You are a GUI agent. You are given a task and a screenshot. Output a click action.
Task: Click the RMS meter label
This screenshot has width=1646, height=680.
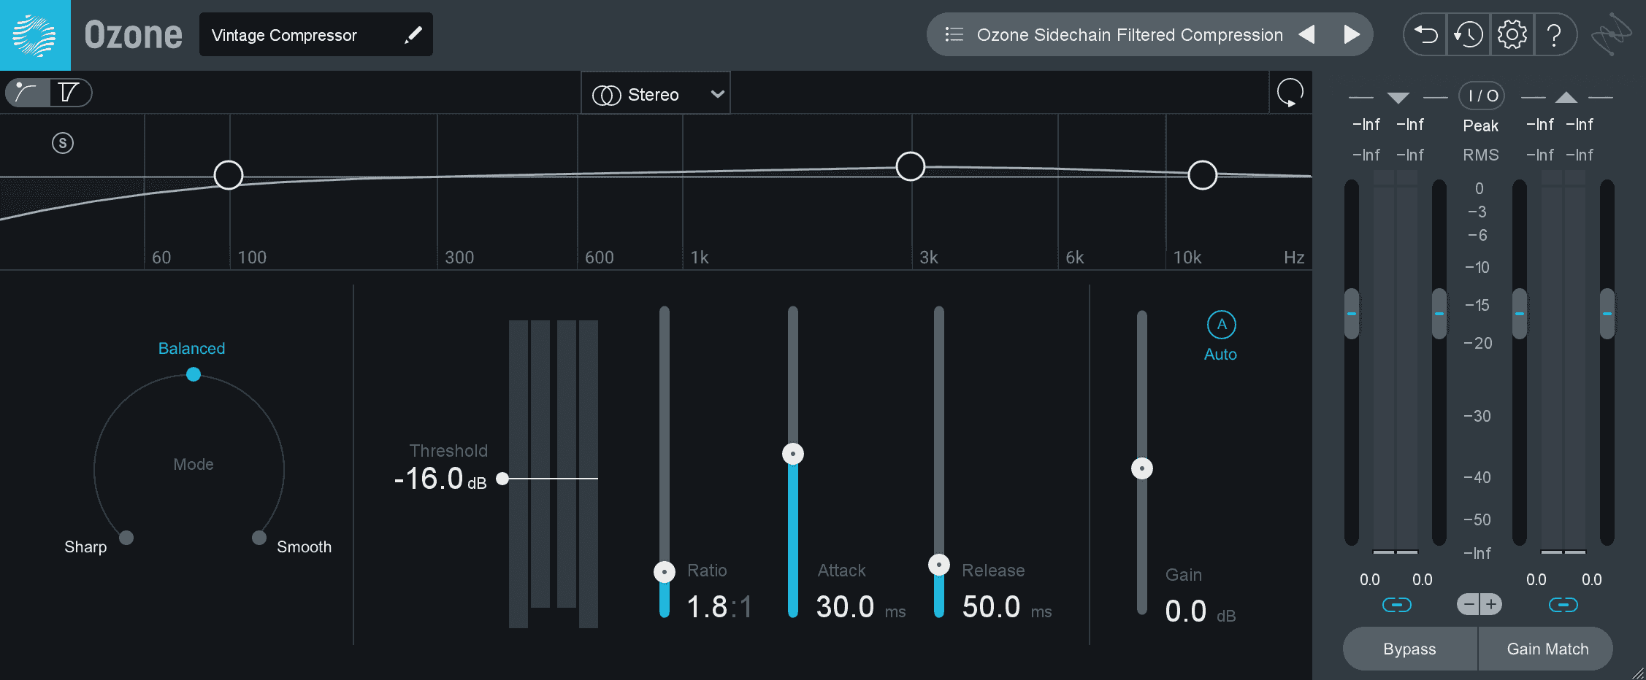pyautogui.click(x=1481, y=155)
